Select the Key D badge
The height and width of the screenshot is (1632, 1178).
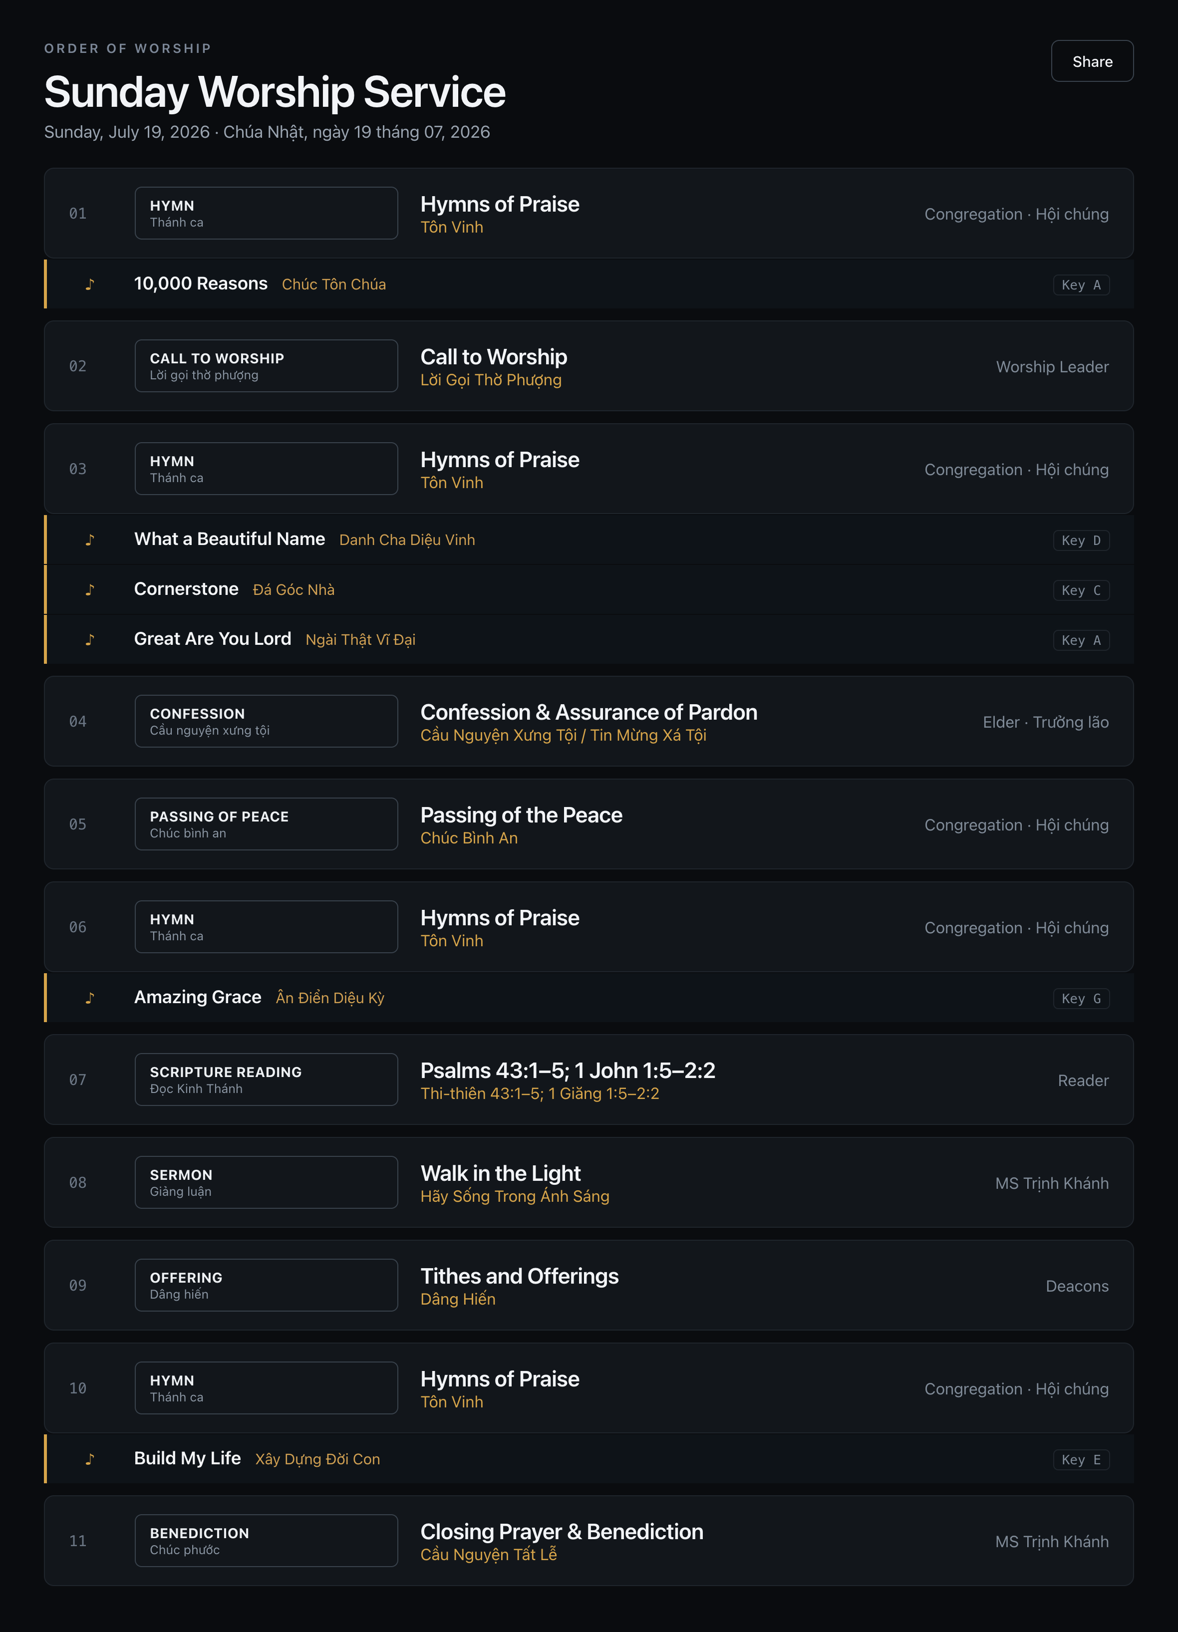tap(1081, 541)
